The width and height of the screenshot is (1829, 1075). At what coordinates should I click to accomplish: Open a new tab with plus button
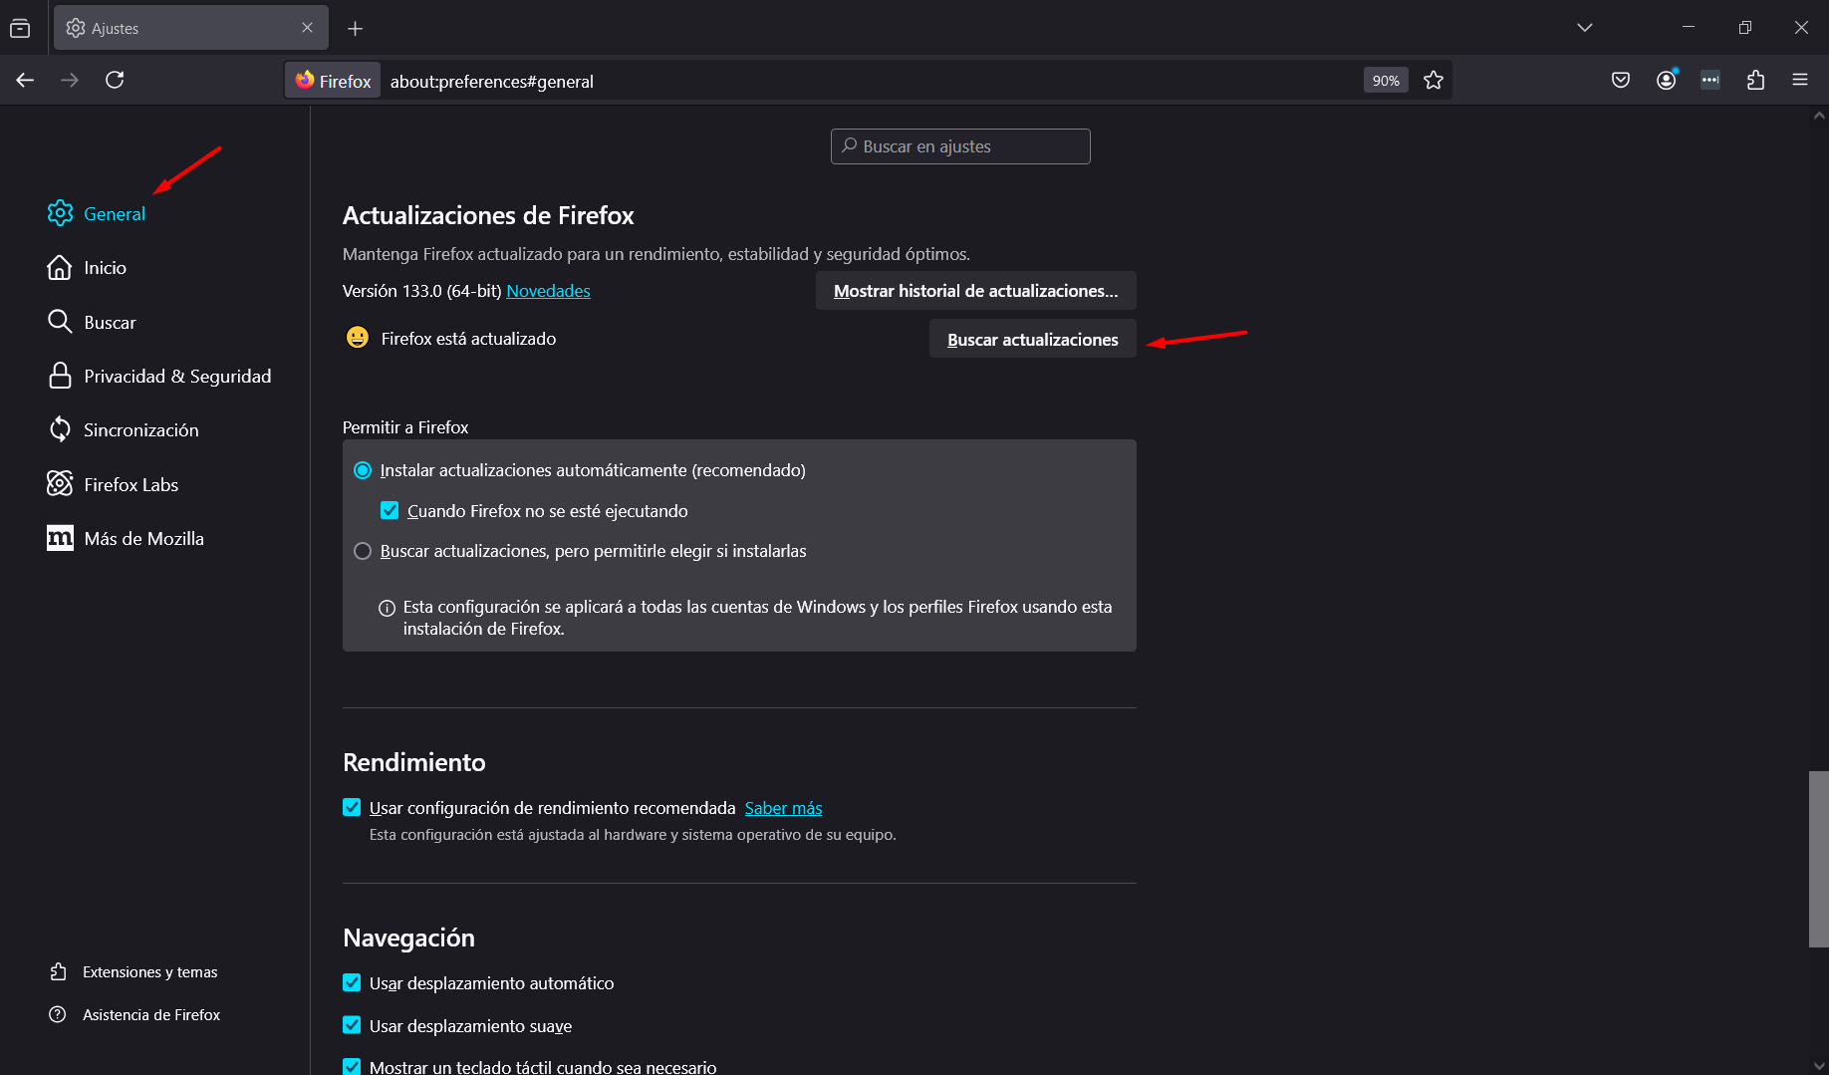(355, 28)
